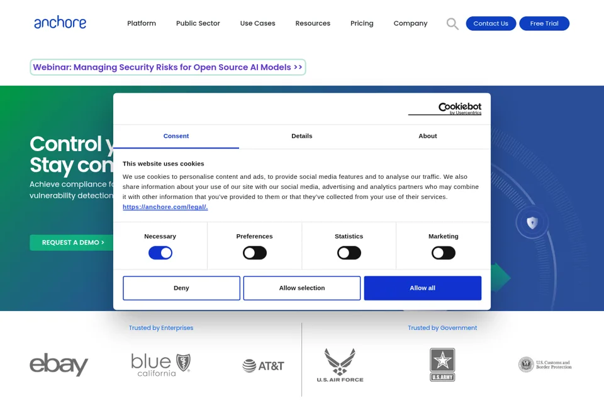The image size is (604, 403).
Task: Click the Deny cookies button
Action: [x=181, y=288]
